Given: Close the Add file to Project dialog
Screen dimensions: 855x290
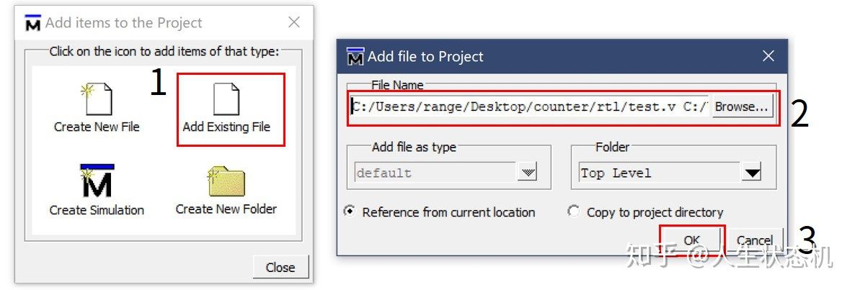Looking at the screenshot, I should tap(768, 56).
